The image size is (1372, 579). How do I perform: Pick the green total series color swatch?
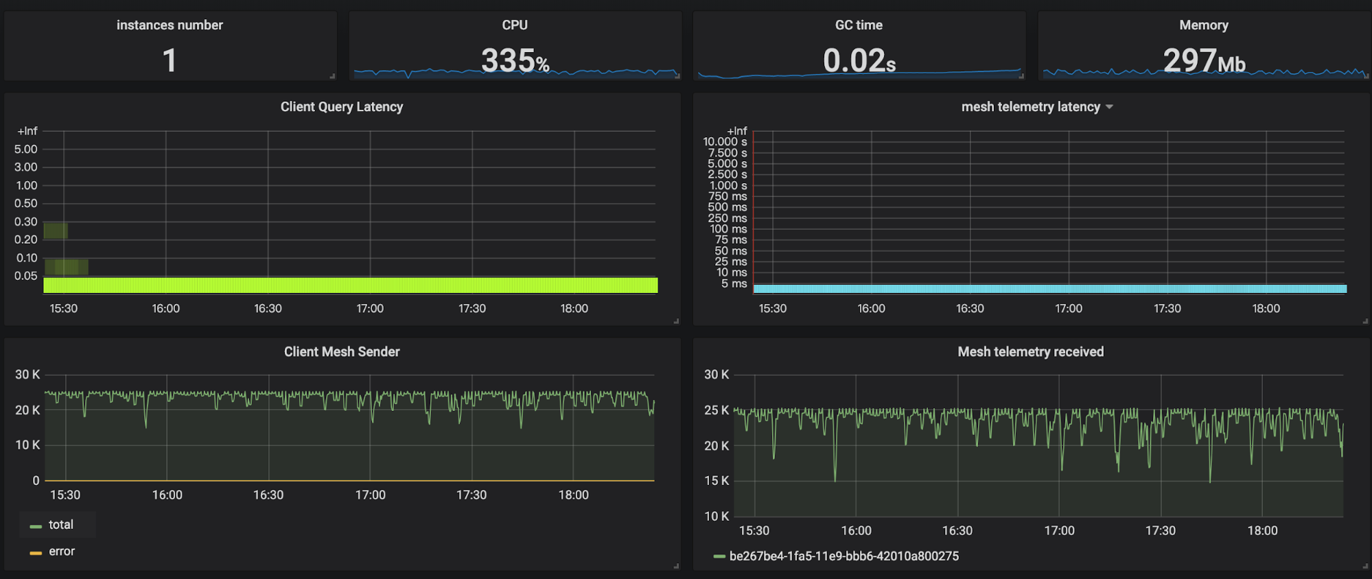tap(36, 526)
